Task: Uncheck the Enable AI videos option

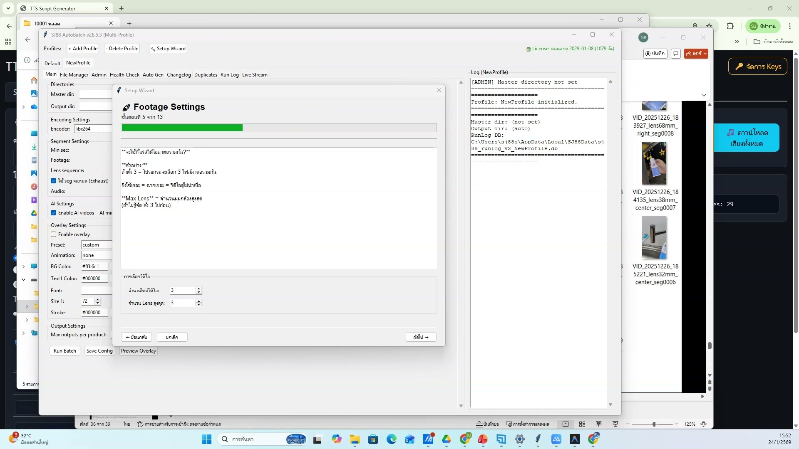Action: tap(54, 213)
